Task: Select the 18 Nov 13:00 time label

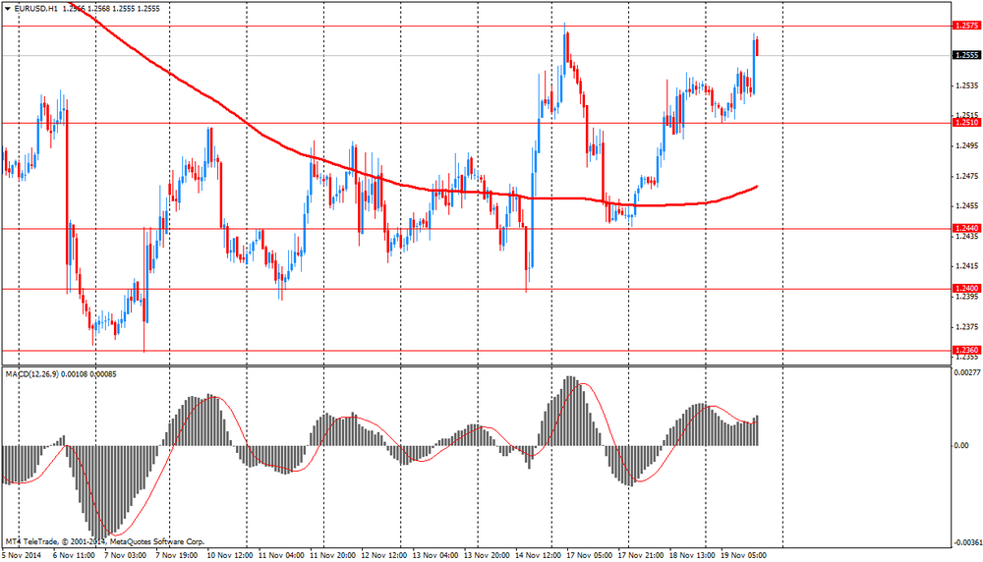Action: (692, 555)
